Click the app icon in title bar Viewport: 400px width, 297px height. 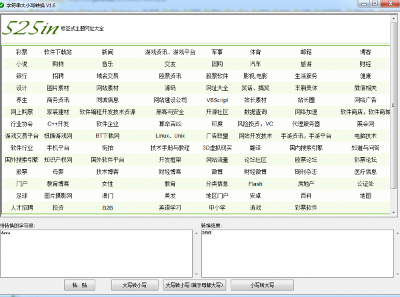coord(6,5)
